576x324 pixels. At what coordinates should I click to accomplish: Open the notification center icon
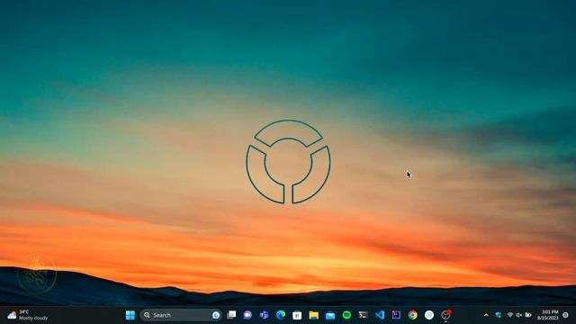tap(566, 315)
